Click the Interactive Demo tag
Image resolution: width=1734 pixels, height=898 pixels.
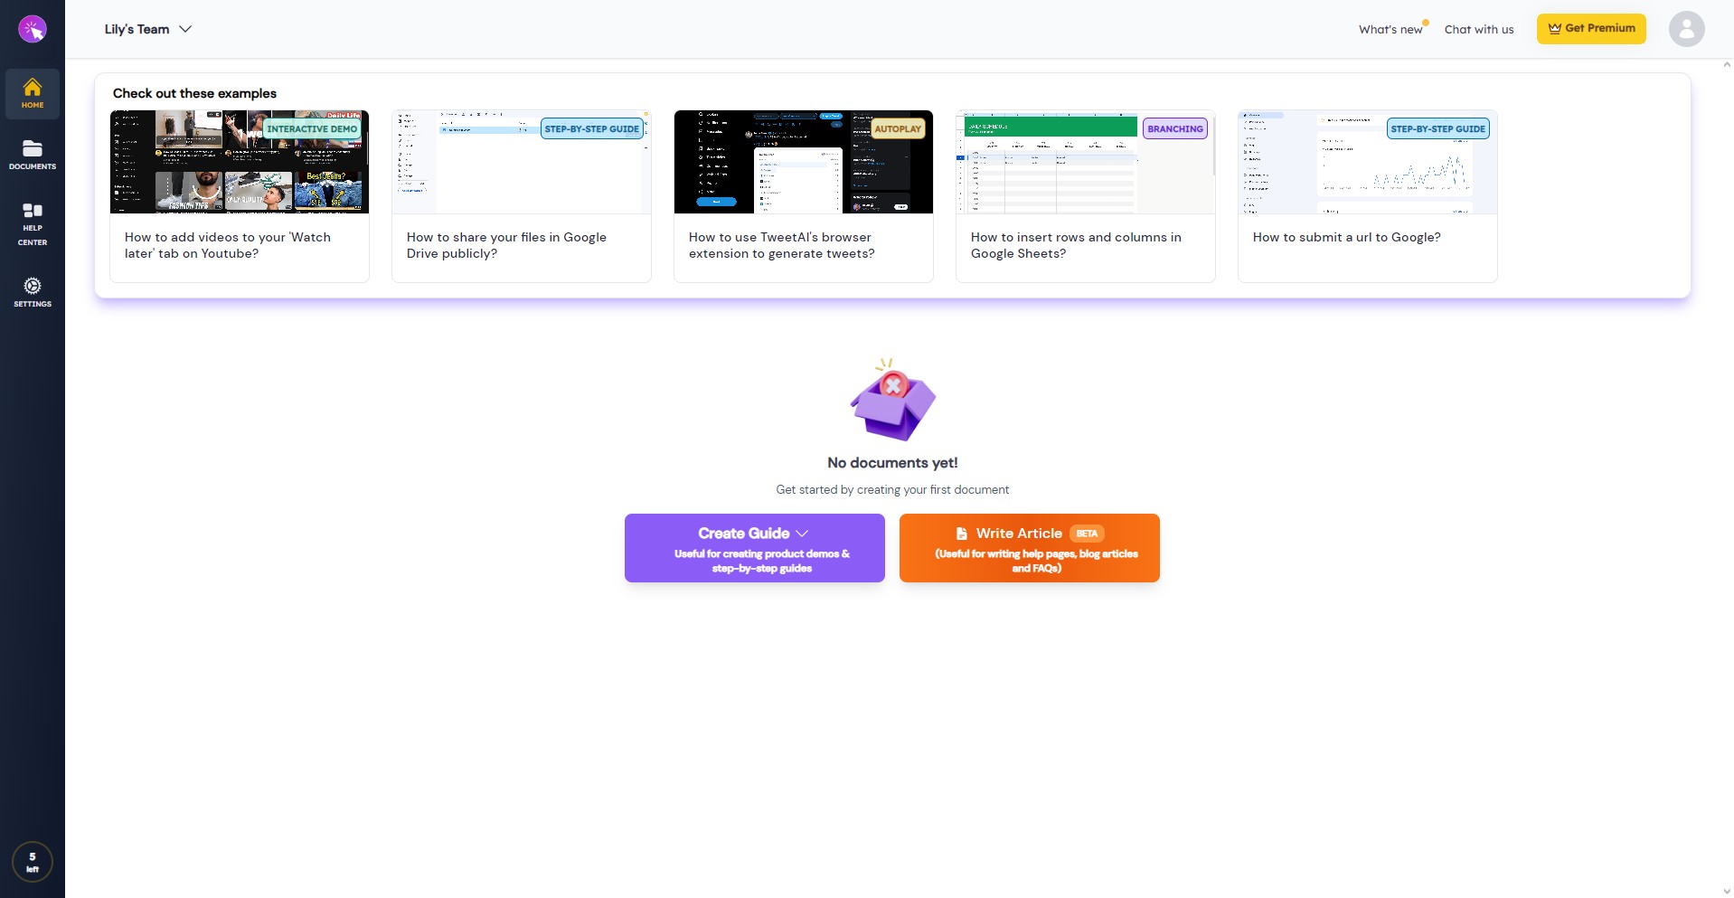[312, 128]
